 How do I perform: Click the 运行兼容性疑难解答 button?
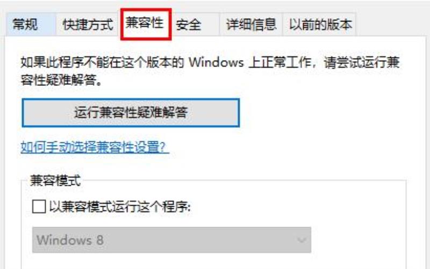click(x=131, y=113)
